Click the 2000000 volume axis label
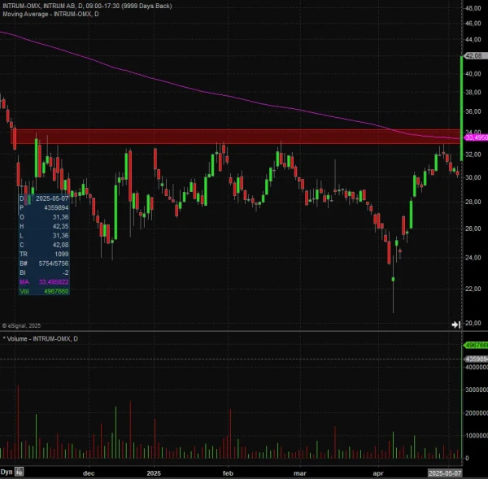The height and width of the screenshot is (479, 488). click(x=477, y=413)
